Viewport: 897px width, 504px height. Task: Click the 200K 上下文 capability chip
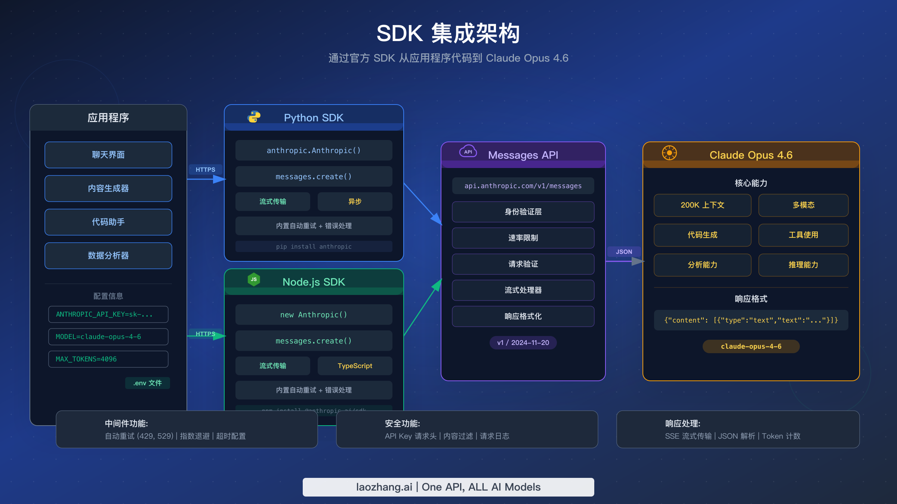(702, 205)
